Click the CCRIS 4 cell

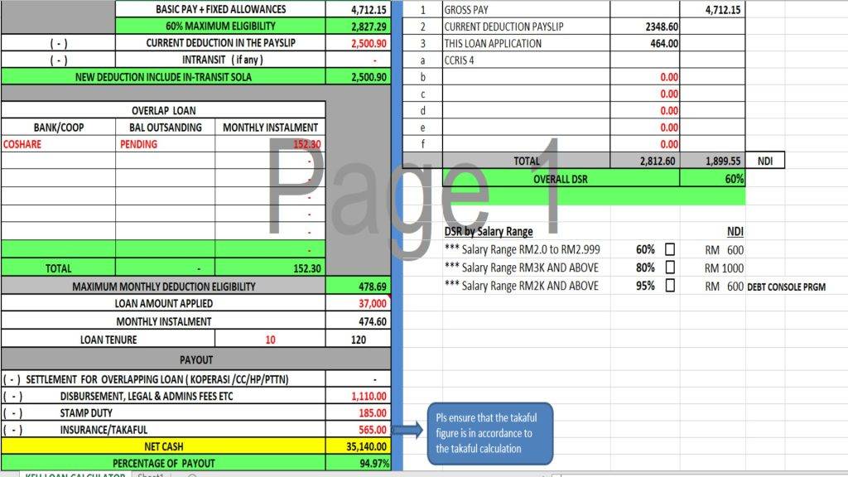[x=526, y=60]
